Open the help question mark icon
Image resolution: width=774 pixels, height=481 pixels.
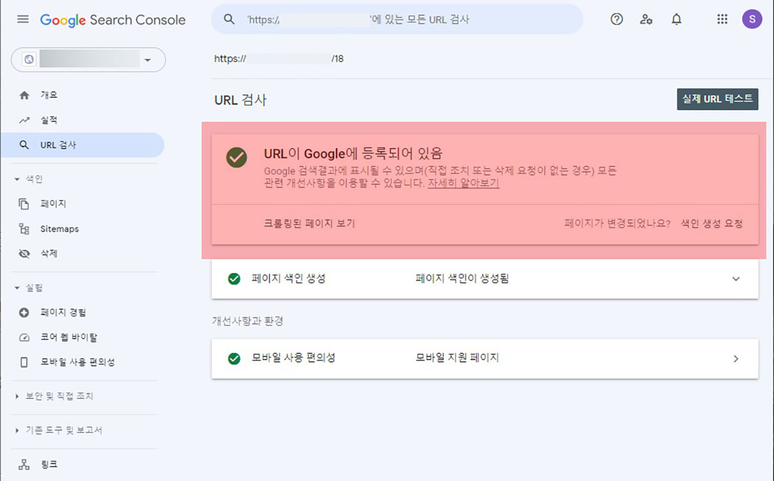click(x=617, y=19)
